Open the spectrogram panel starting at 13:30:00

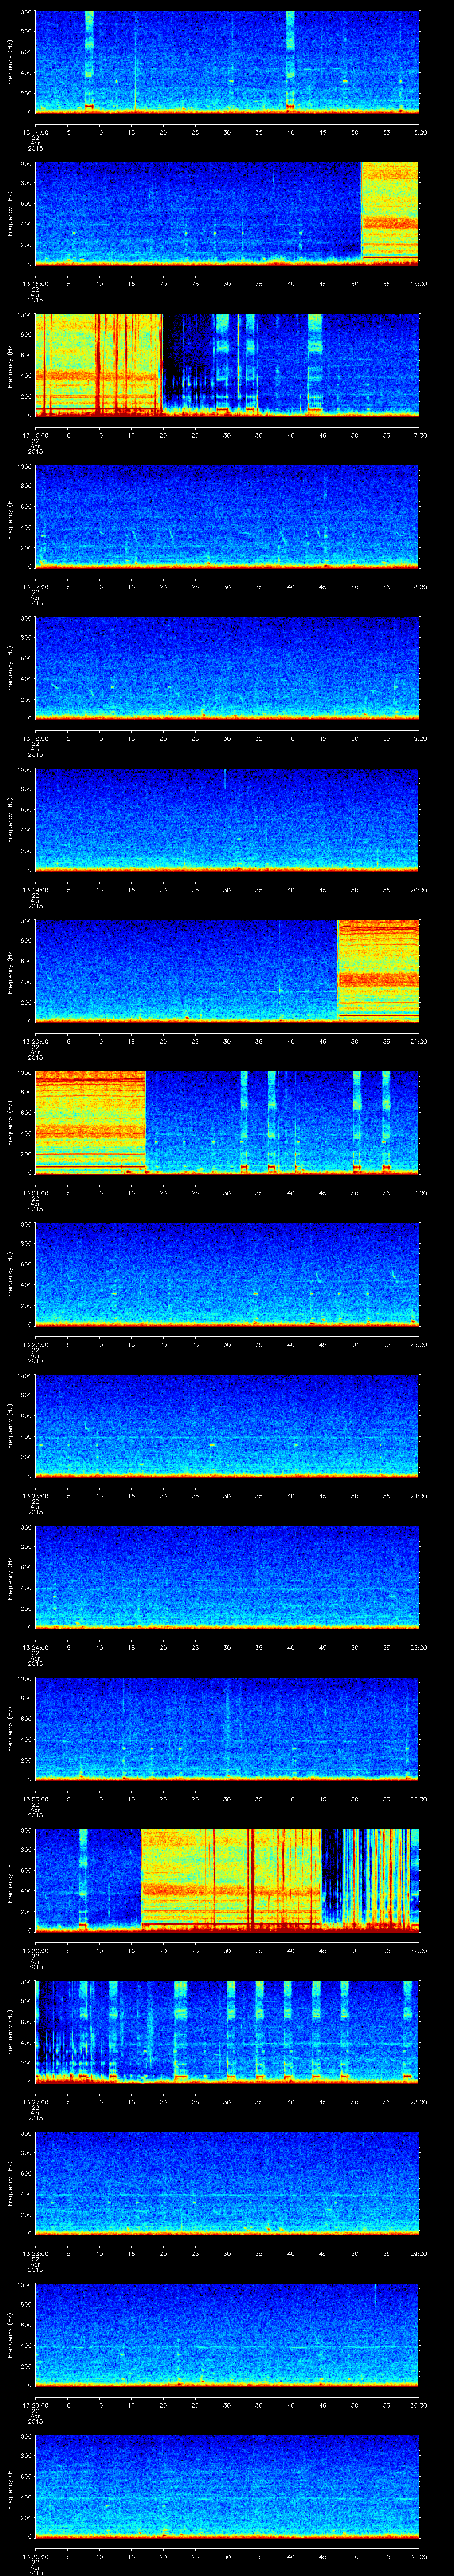tap(227, 2486)
